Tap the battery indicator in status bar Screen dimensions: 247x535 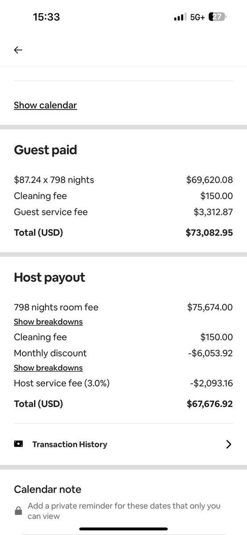pyautogui.click(x=218, y=17)
